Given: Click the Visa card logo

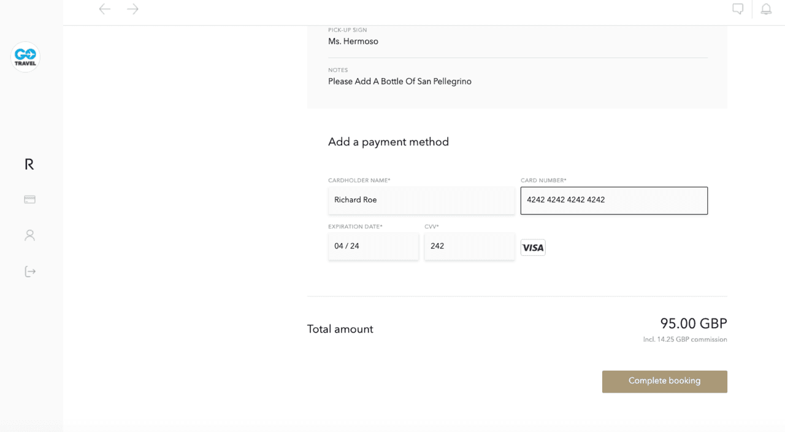Looking at the screenshot, I should [x=533, y=247].
